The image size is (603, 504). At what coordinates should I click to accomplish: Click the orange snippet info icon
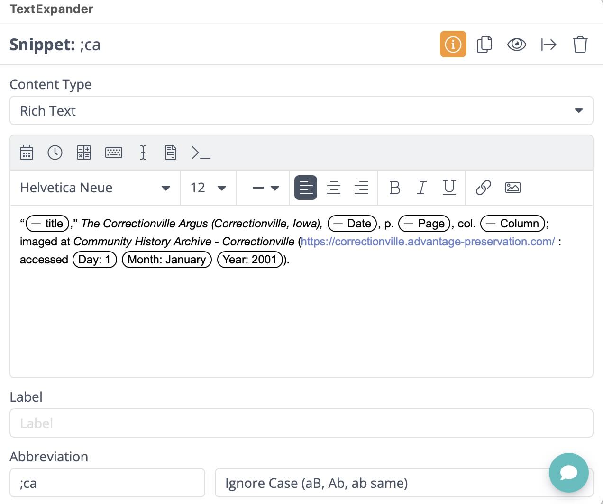coord(453,44)
